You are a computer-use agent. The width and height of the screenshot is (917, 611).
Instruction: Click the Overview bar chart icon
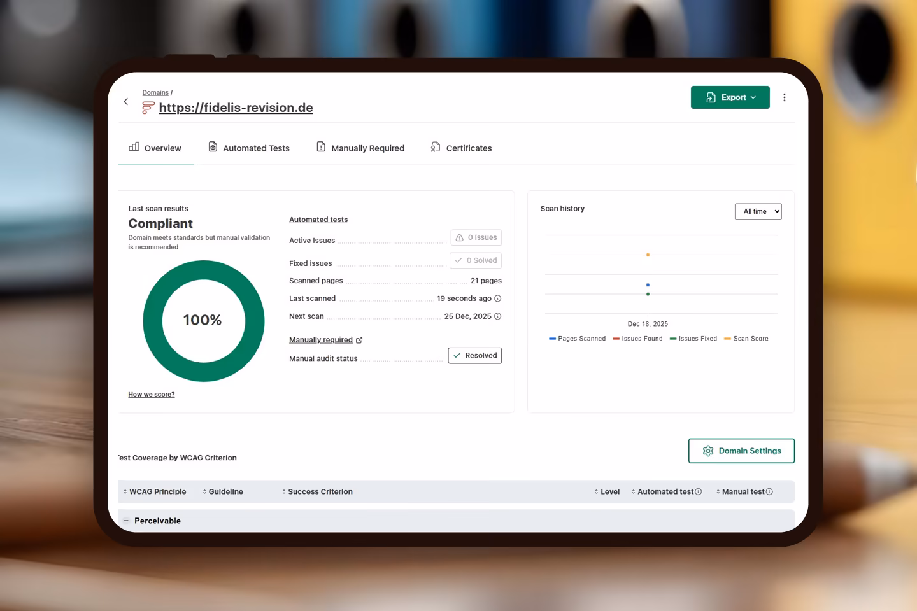[134, 146]
